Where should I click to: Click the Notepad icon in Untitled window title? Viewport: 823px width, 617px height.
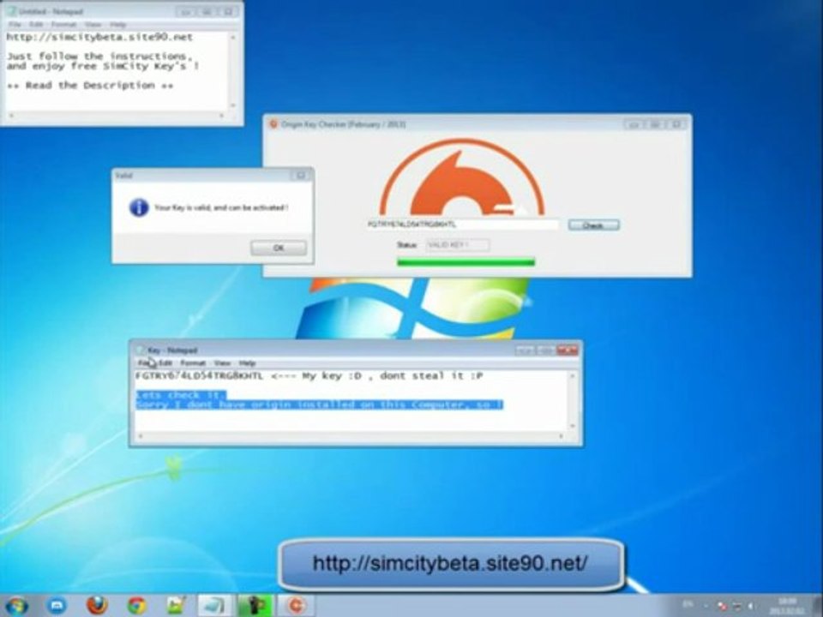11,11
